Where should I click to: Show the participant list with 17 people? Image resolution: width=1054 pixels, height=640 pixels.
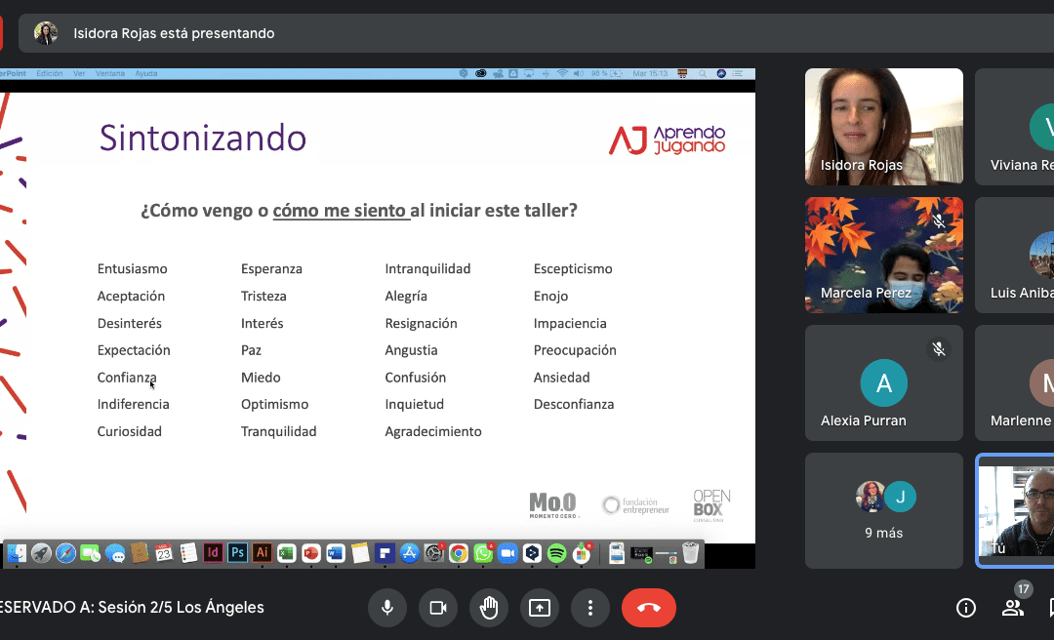click(x=1012, y=608)
